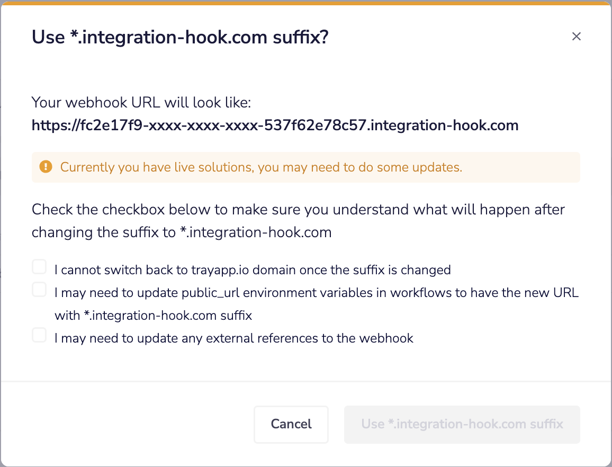Viewport: 612px width, 467px height.
Task: Dismiss the dialog using the X icon
Action: (x=577, y=36)
